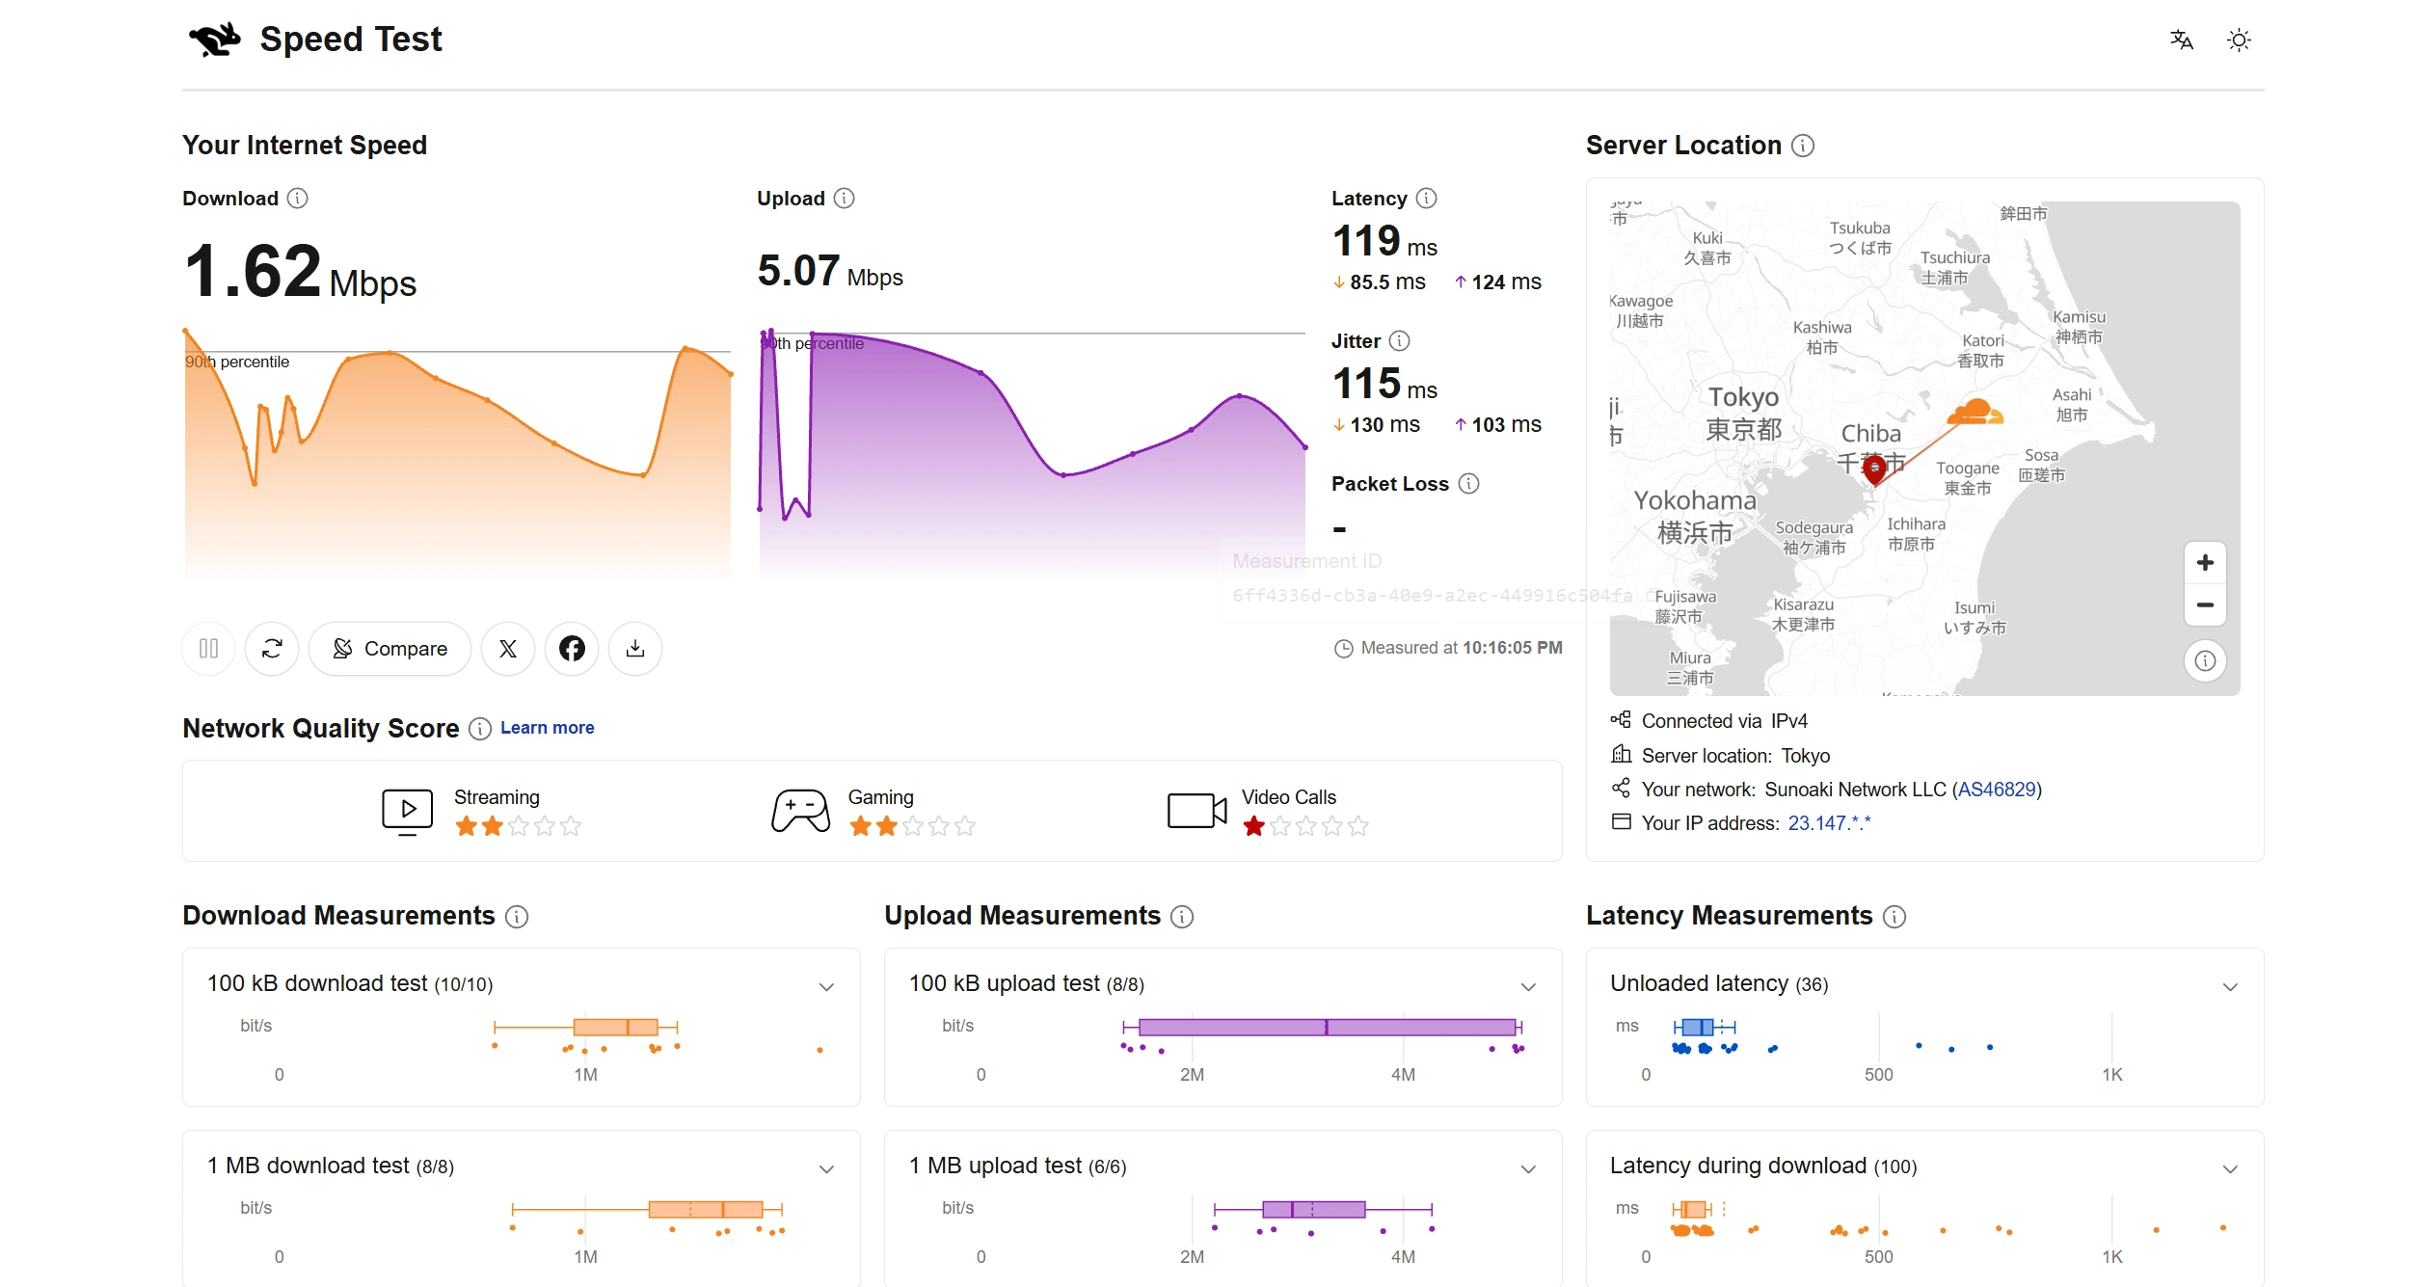The width and height of the screenshot is (2418, 1287).
Task: Follow the Learn more link
Action: [x=547, y=728]
